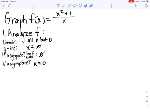Select the Pen tool
This screenshot has height=112, width=150.
click(x=64, y=6)
